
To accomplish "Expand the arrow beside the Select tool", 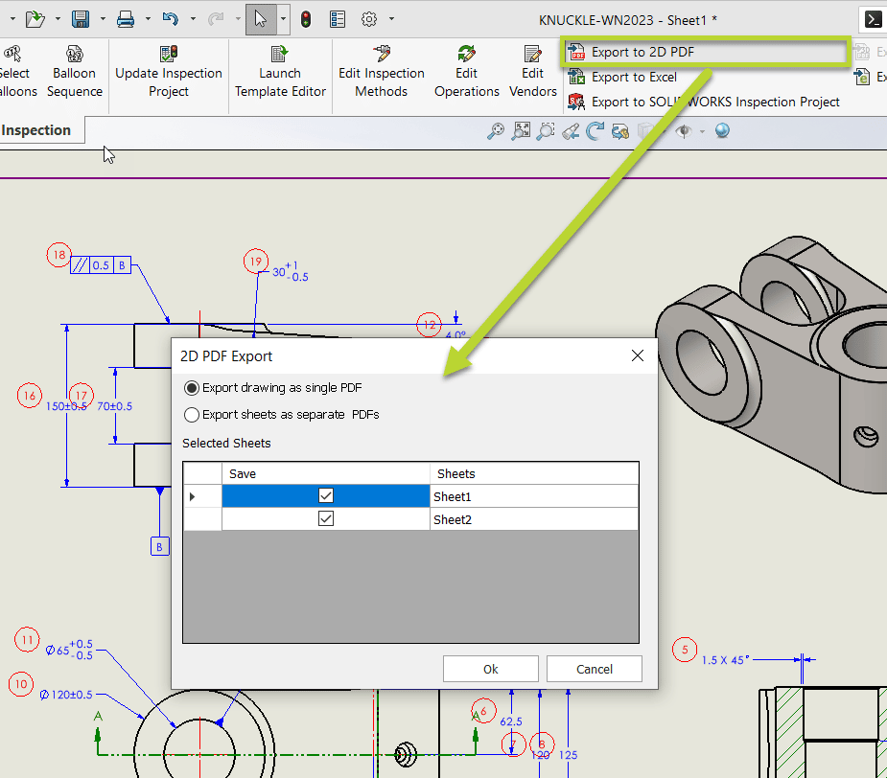I will click(281, 18).
